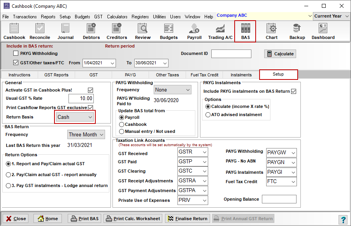Open the Company ABC selector dropdown

(x=310, y=16)
